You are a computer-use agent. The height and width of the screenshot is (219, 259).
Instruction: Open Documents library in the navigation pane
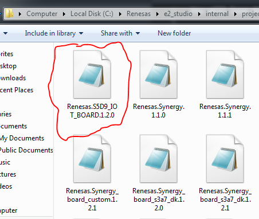(13, 126)
